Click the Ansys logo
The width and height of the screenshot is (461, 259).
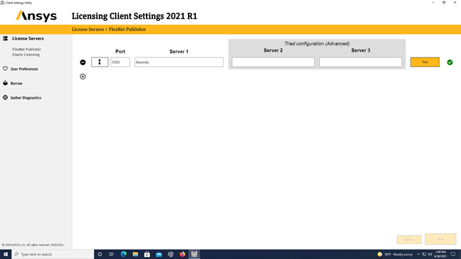click(x=36, y=16)
